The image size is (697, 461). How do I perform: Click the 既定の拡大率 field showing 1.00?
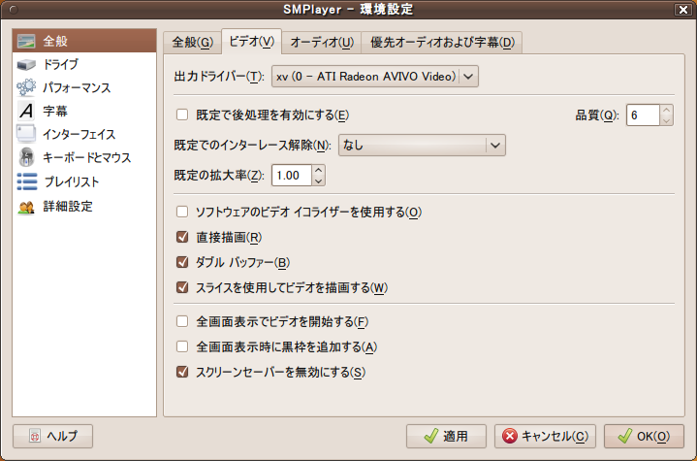(x=292, y=176)
